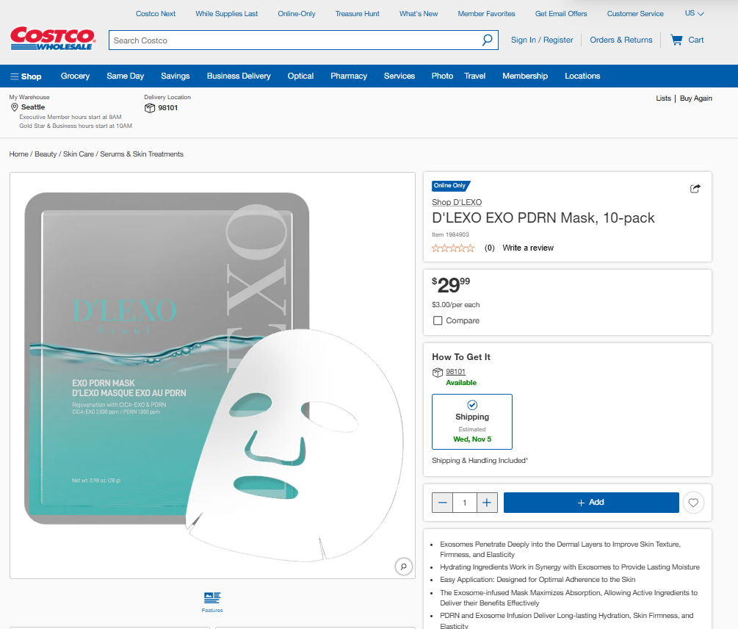The image size is (738, 629).
Task: Click the search magnifying glass icon
Action: pyautogui.click(x=487, y=40)
